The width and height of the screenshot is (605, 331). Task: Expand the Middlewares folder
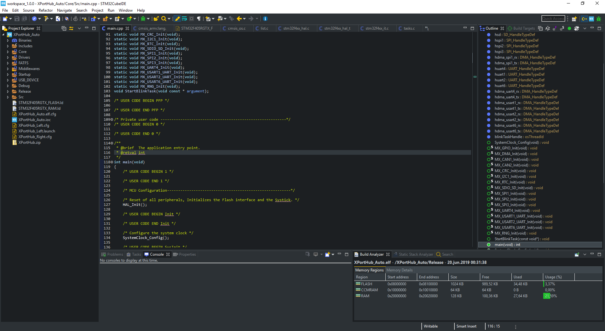(8, 69)
